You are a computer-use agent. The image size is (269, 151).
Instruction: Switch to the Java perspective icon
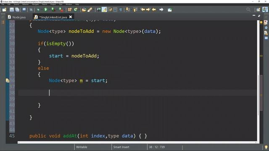[265, 9]
